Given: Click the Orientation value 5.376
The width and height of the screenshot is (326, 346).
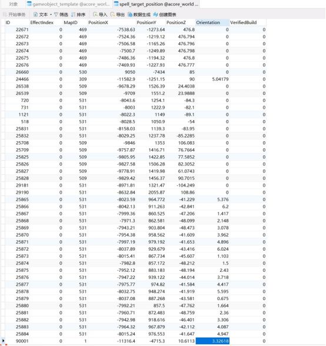Looking at the screenshot, I should click(222, 199).
